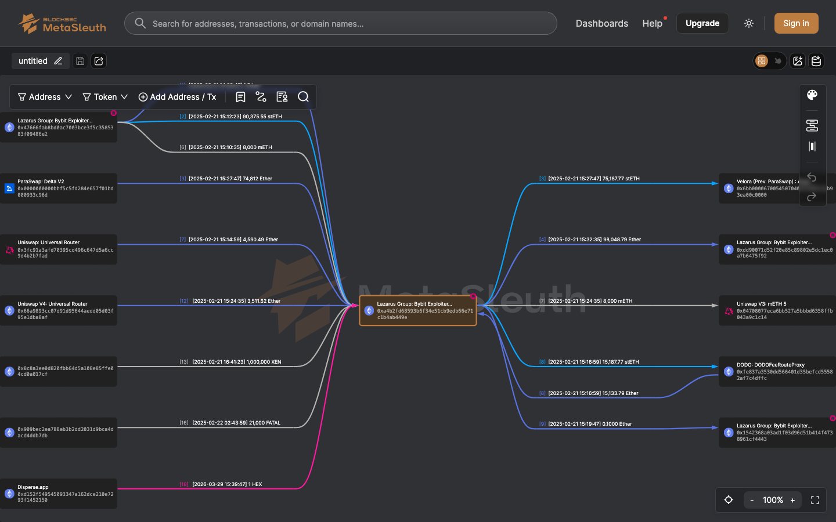Click the search magnifier icon in search bar
This screenshot has width=836, height=522.
click(x=140, y=23)
